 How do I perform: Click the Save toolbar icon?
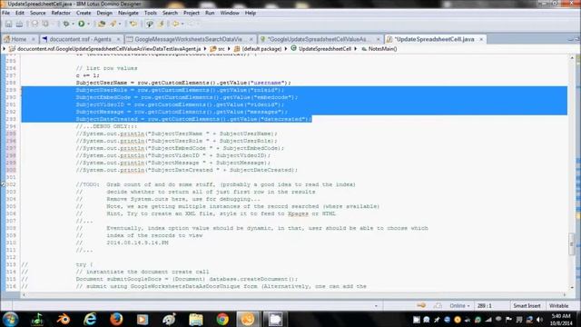(8, 25)
